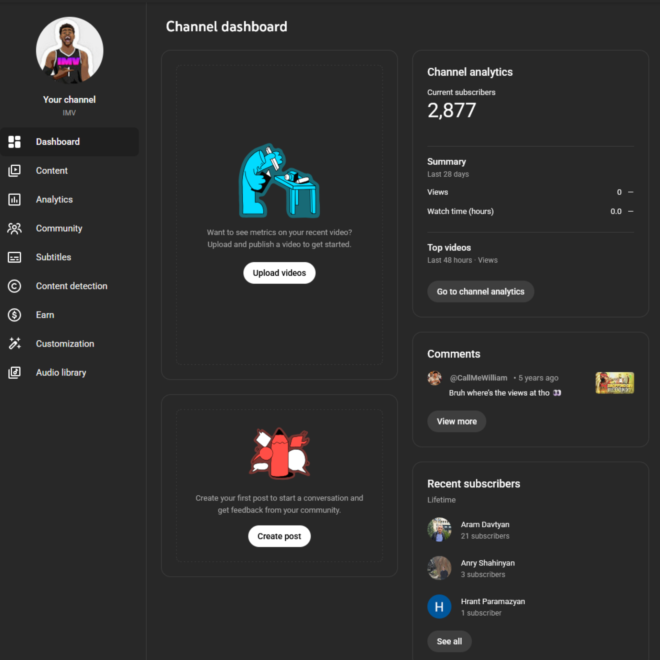The width and height of the screenshot is (660, 660).
Task: Open @CallMeWilliam commenter profile
Action: [434, 378]
